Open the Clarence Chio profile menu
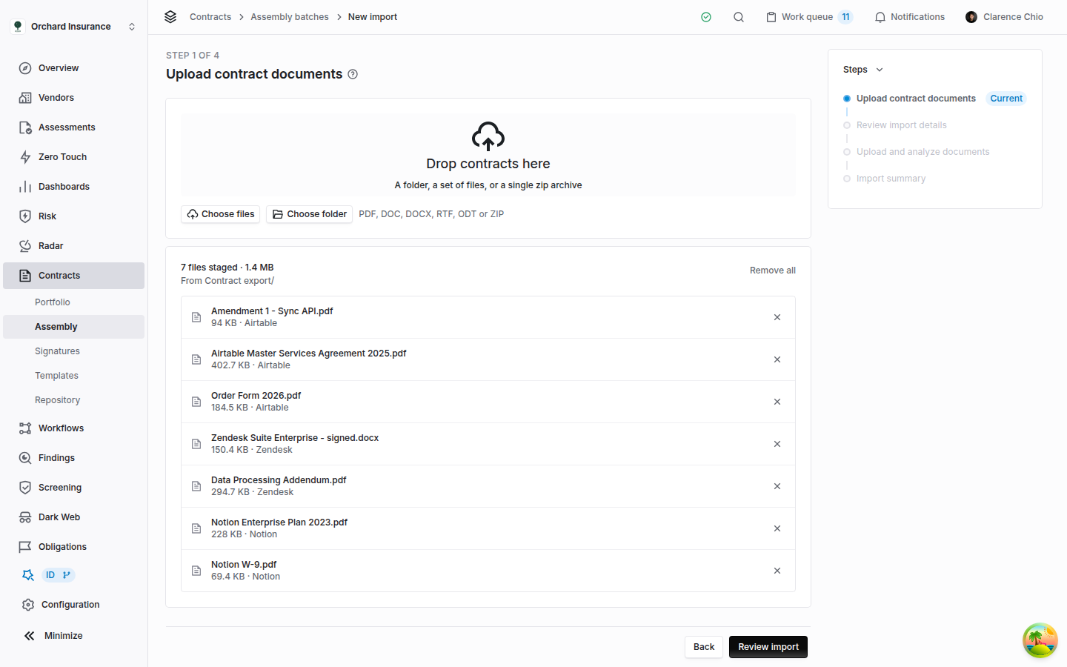The height and width of the screenshot is (667, 1067). [1004, 17]
